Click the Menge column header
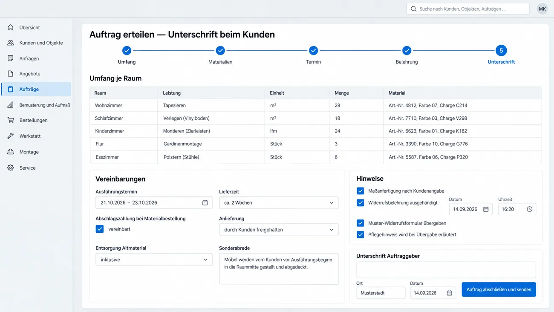 click(x=356, y=93)
